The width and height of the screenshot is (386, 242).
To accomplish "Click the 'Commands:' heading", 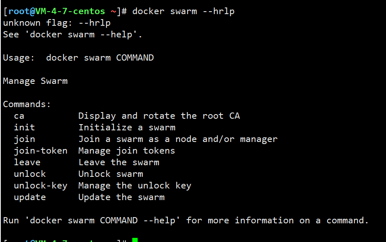I will (27, 104).
